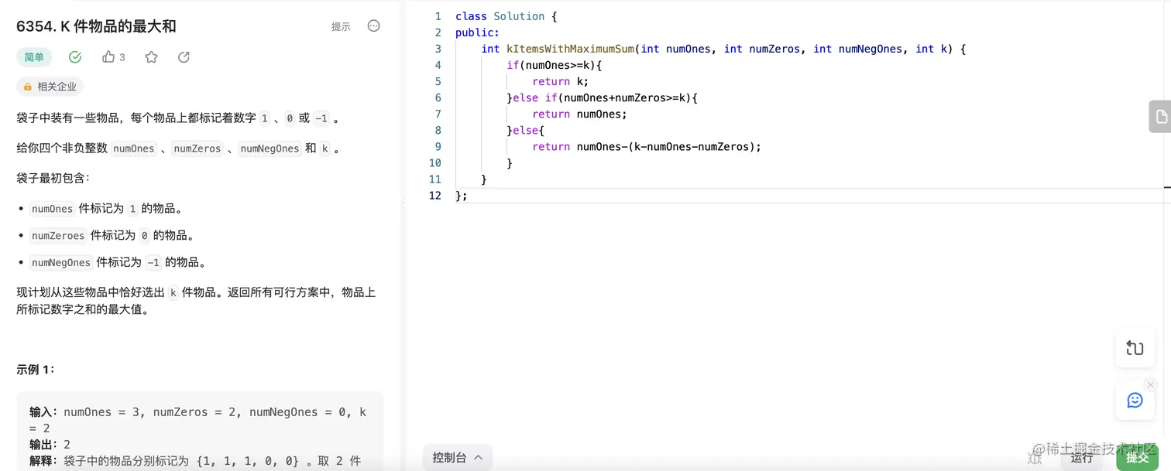Click the return k; statement
Screen dimensions: 1171x471
[x=560, y=81]
